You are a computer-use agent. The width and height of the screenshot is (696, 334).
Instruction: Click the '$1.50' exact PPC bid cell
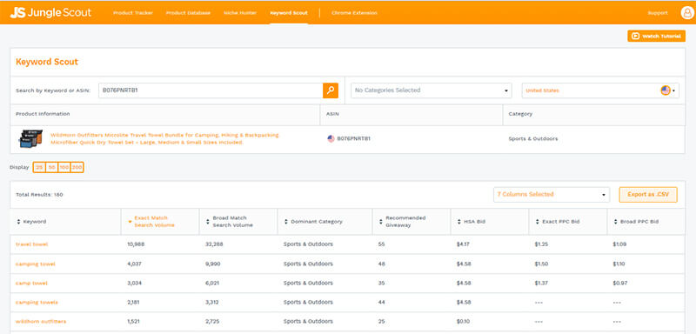(541, 264)
